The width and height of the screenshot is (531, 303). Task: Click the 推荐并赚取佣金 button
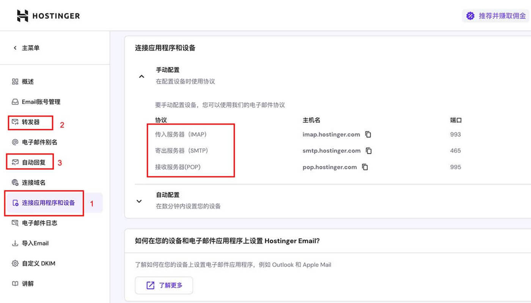[496, 16]
